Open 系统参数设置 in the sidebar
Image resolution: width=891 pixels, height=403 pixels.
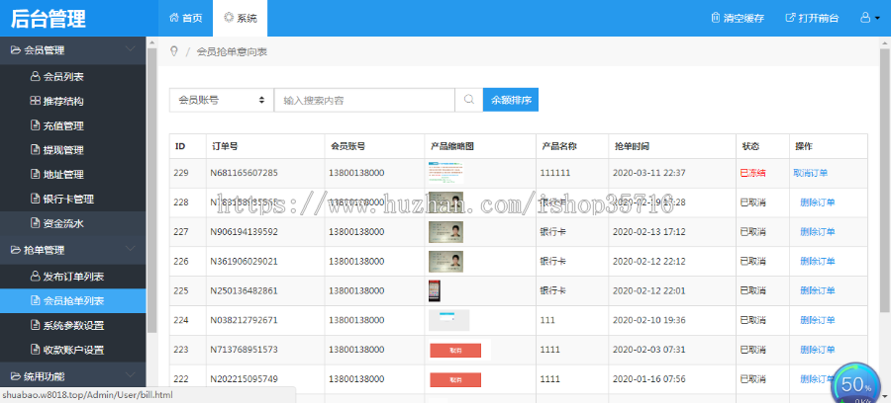72,325
